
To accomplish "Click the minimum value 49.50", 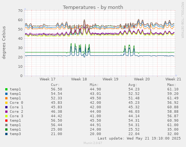I will coord(95,98).
